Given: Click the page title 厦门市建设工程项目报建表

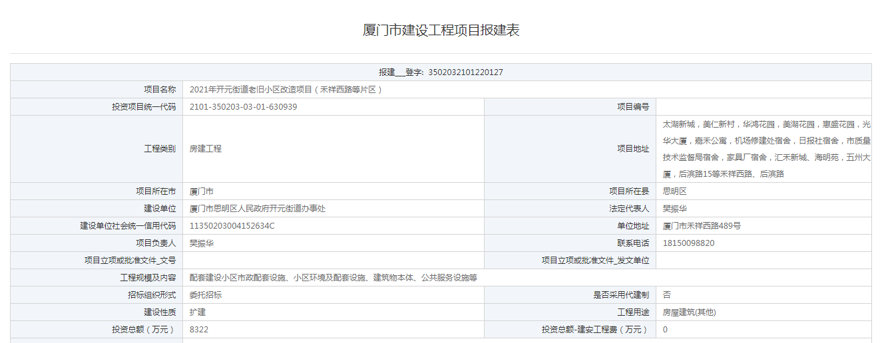Looking at the screenshot, I should point(441,30).
